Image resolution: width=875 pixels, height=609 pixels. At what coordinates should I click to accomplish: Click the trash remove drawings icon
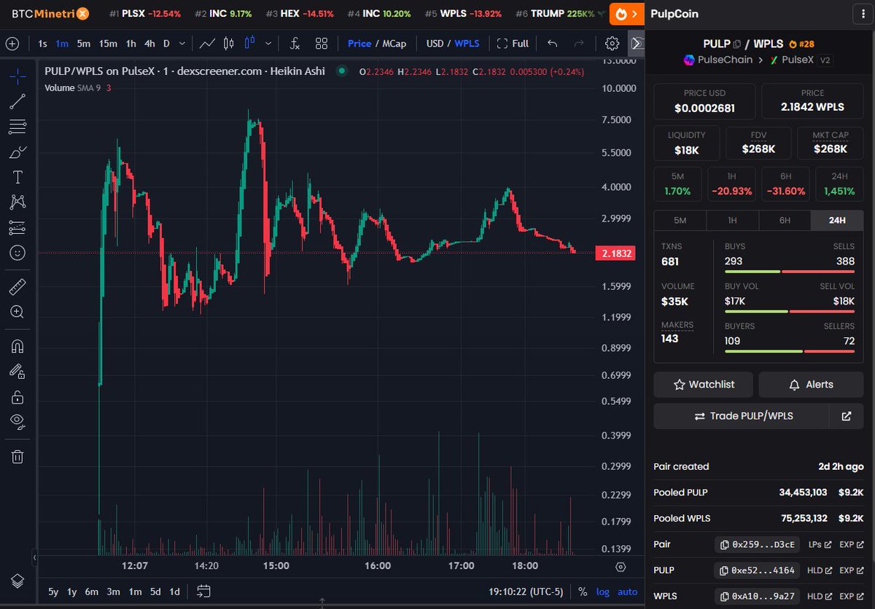tap(17, 457)
